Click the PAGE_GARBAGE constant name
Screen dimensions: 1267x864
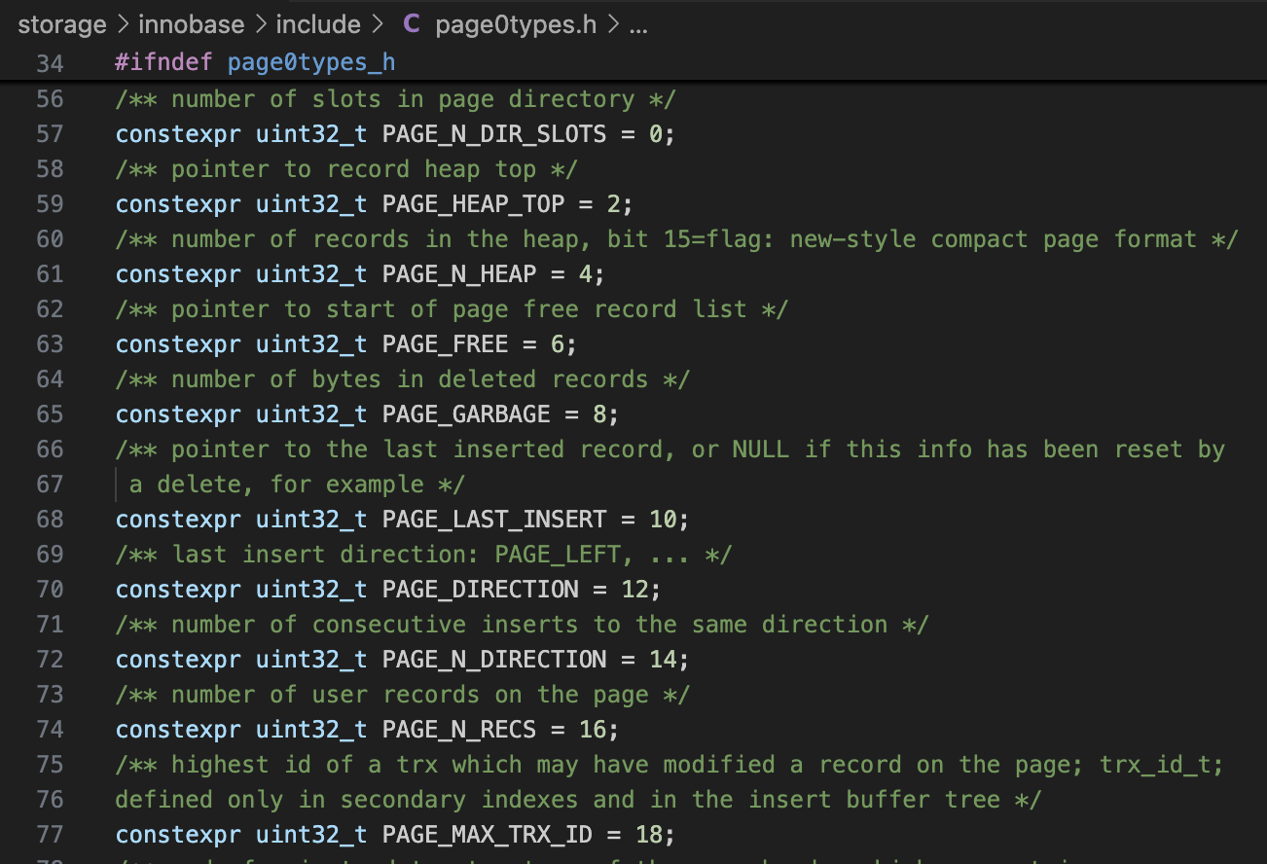(x=466, y=414)
